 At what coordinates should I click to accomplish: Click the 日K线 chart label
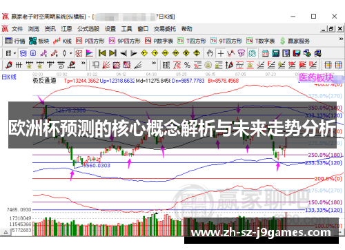[9, 77]
